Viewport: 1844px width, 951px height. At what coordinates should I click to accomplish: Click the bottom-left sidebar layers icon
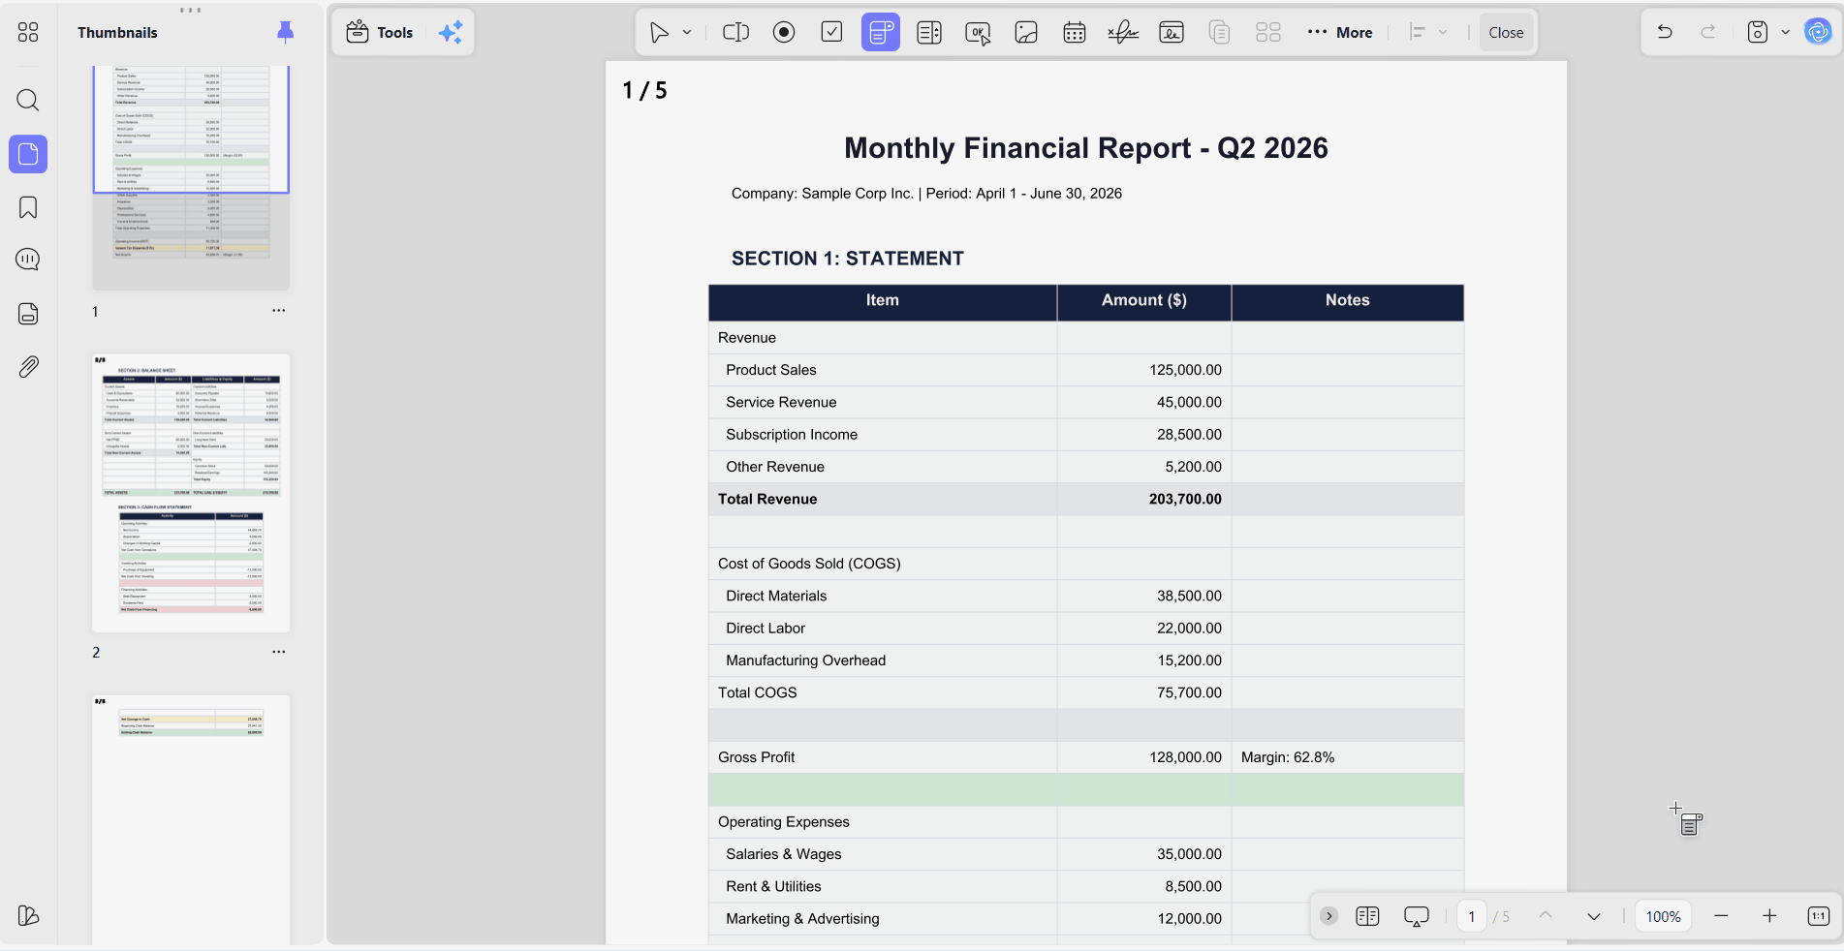(28, 915)
